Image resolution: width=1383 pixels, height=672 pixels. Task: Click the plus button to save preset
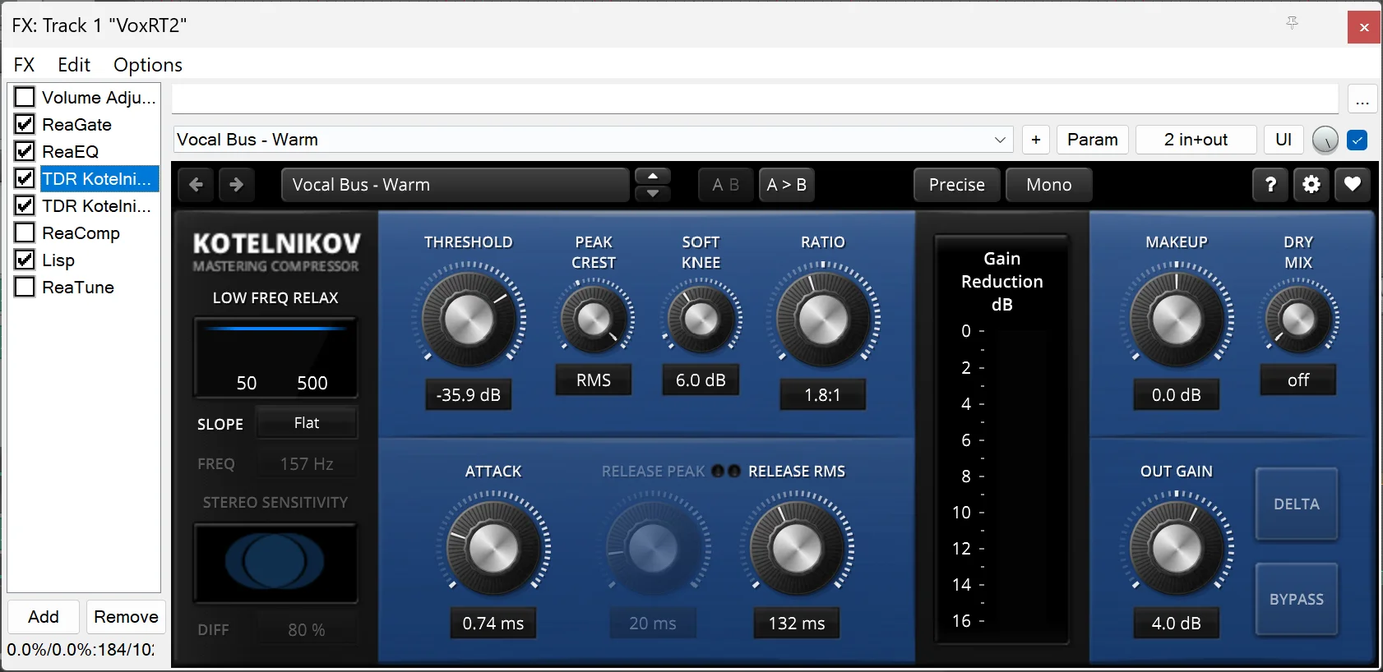coord(1036,140)
